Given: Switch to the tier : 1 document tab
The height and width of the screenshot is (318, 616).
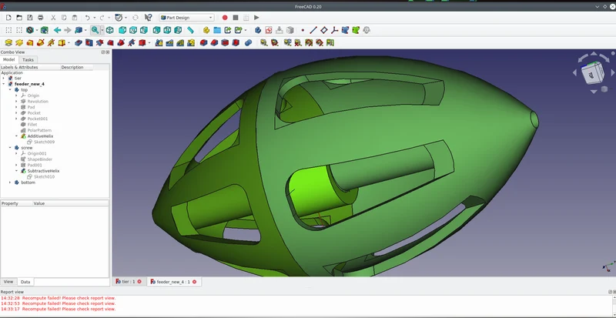Looking at the screenshot, I should coord(129,282).
